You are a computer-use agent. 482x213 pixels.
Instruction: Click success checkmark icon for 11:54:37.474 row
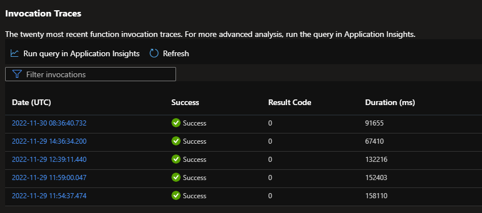(176, 195)
